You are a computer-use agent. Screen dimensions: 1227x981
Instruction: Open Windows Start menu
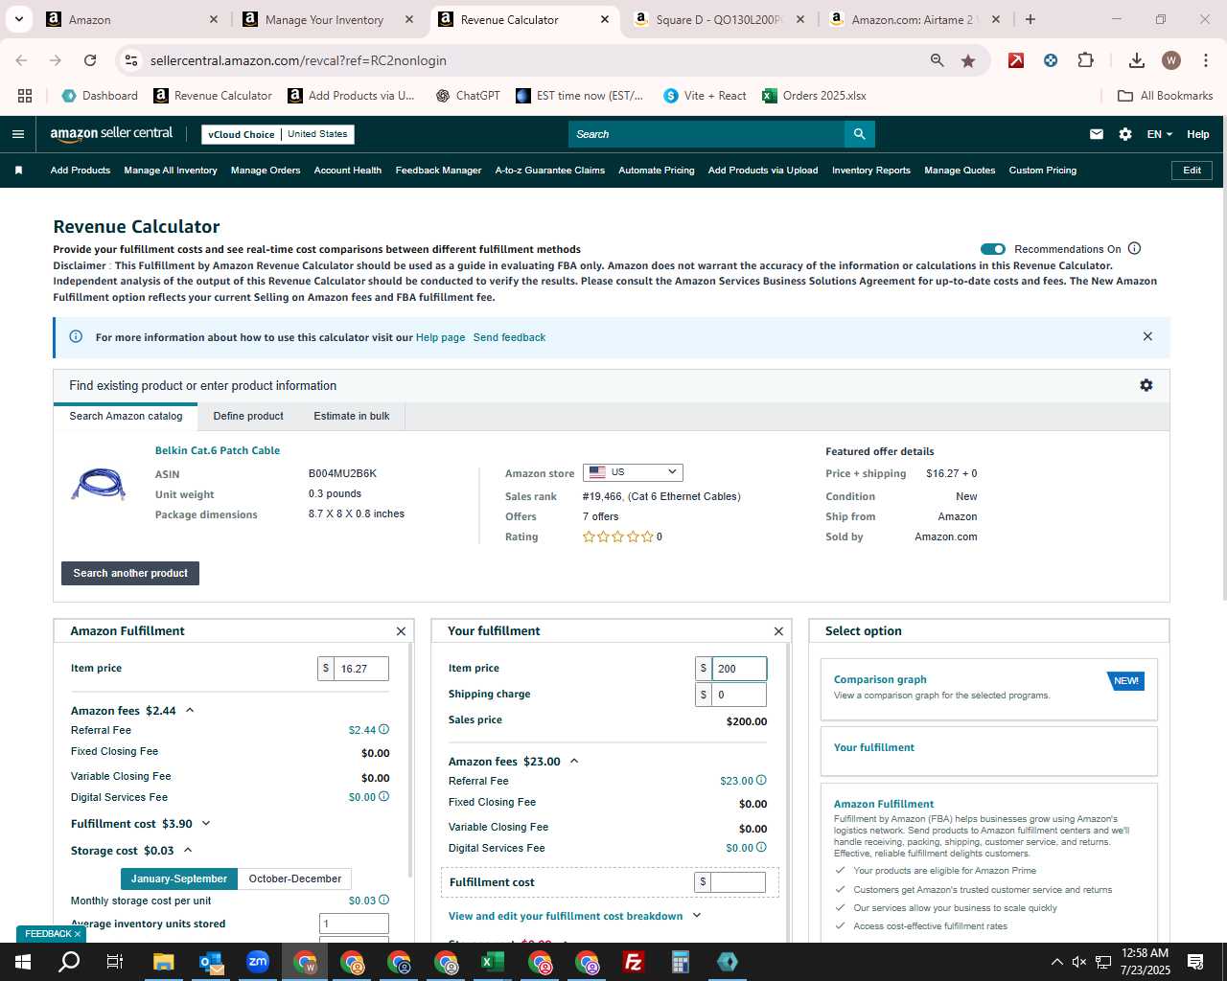pyautogui.click(x=23, y=962)
